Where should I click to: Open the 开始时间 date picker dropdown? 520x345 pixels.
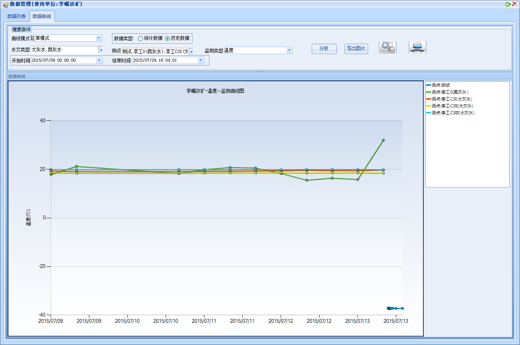tap(99, 60)
